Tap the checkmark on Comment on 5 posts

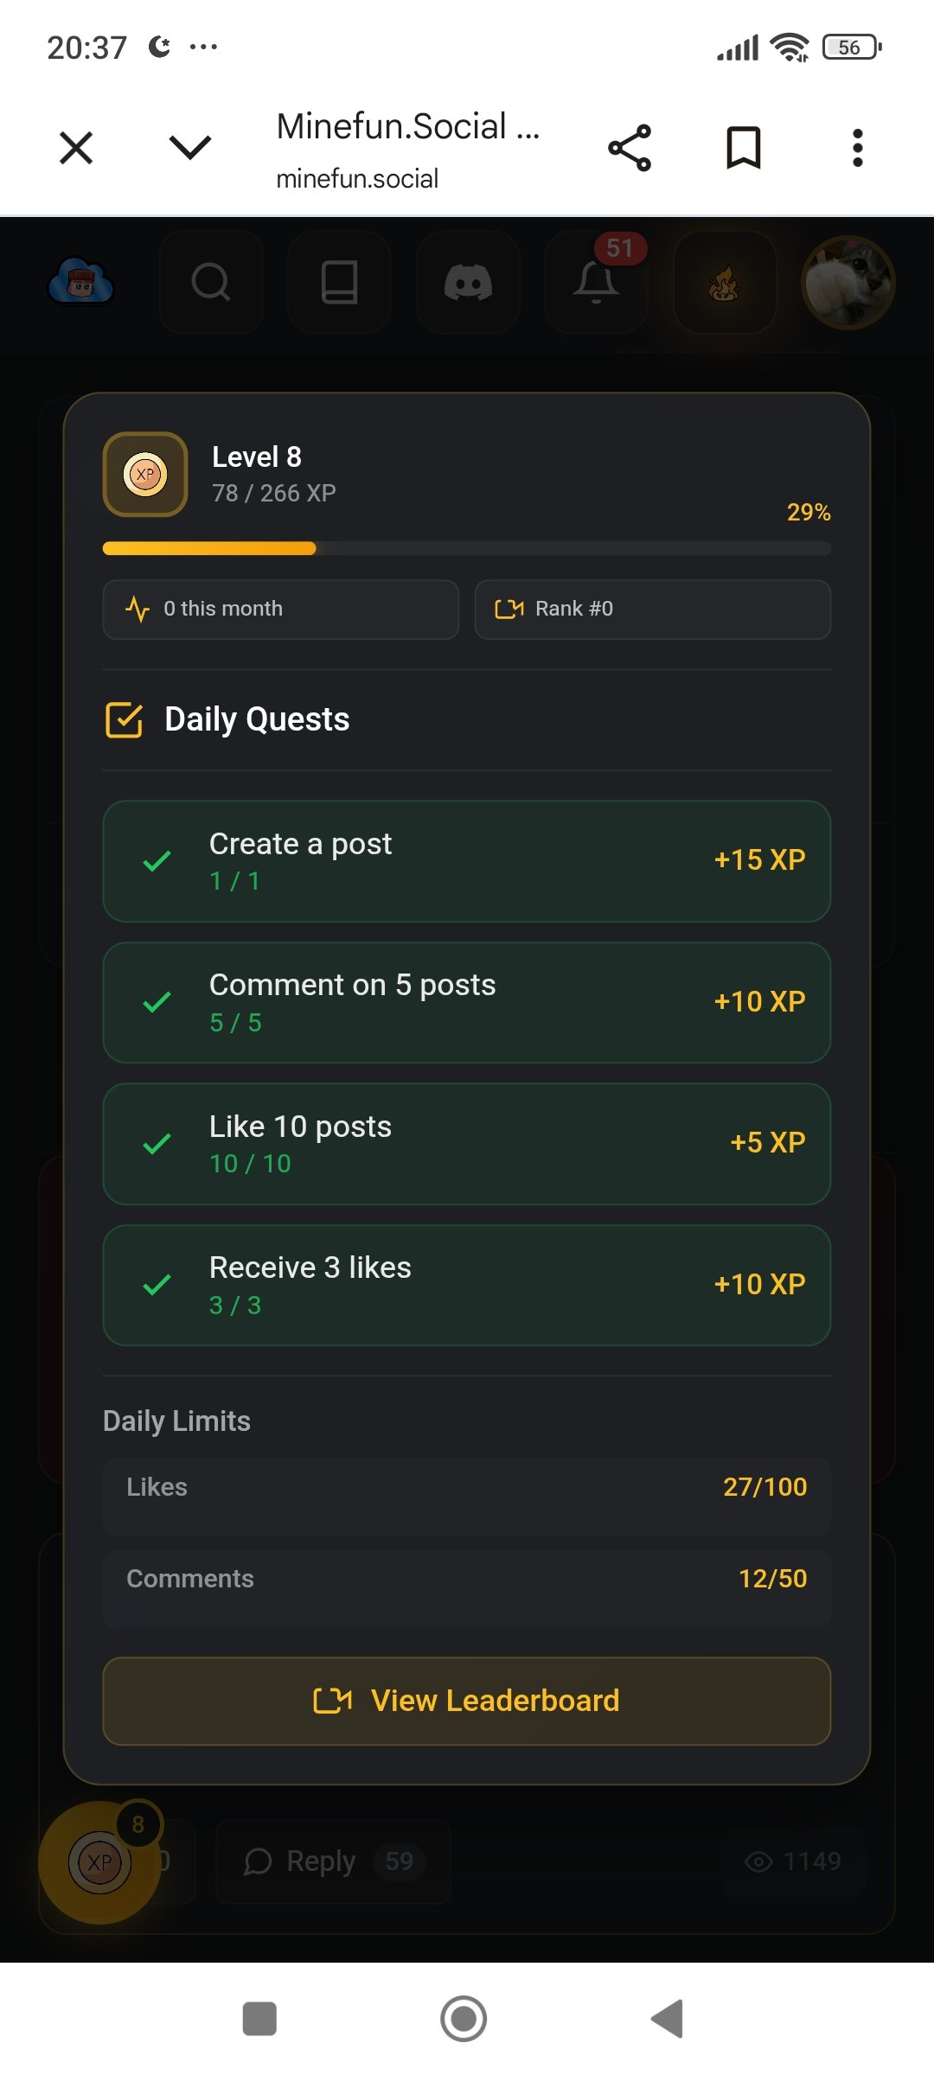157,1003
